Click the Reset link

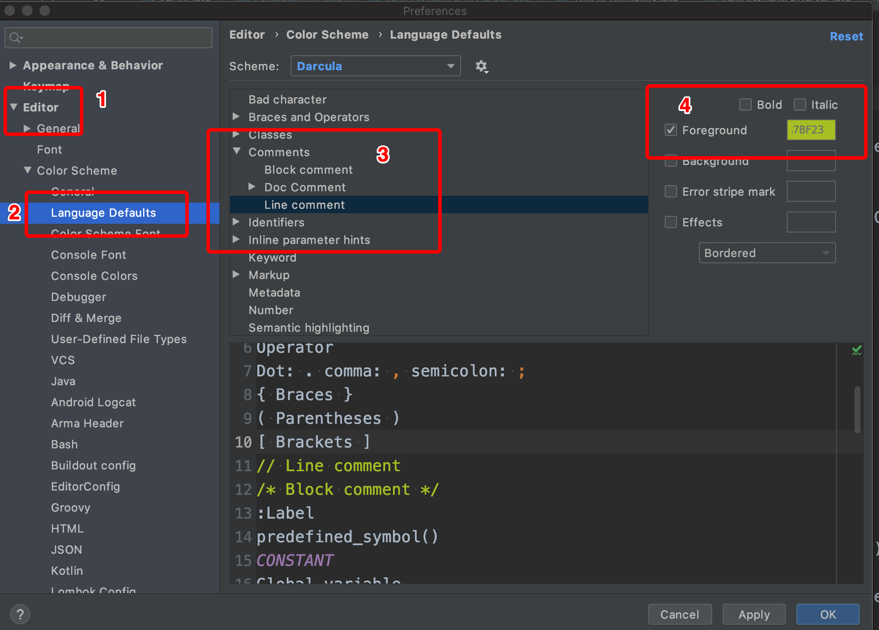(846, 36)
